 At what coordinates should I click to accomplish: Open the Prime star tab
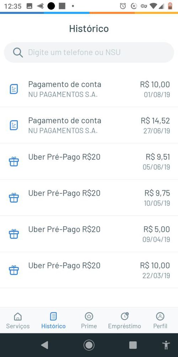tap(89, 321)
